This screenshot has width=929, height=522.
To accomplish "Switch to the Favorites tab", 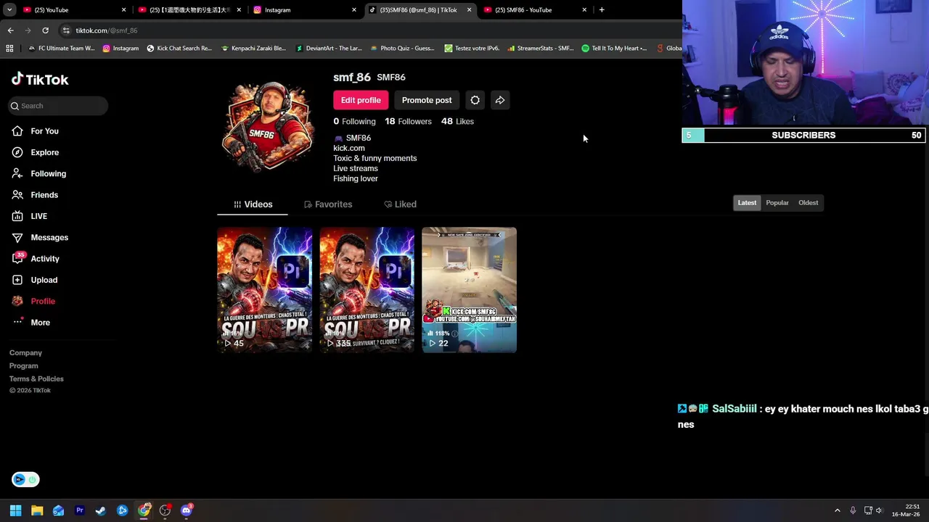I will [x=328, y=204].
